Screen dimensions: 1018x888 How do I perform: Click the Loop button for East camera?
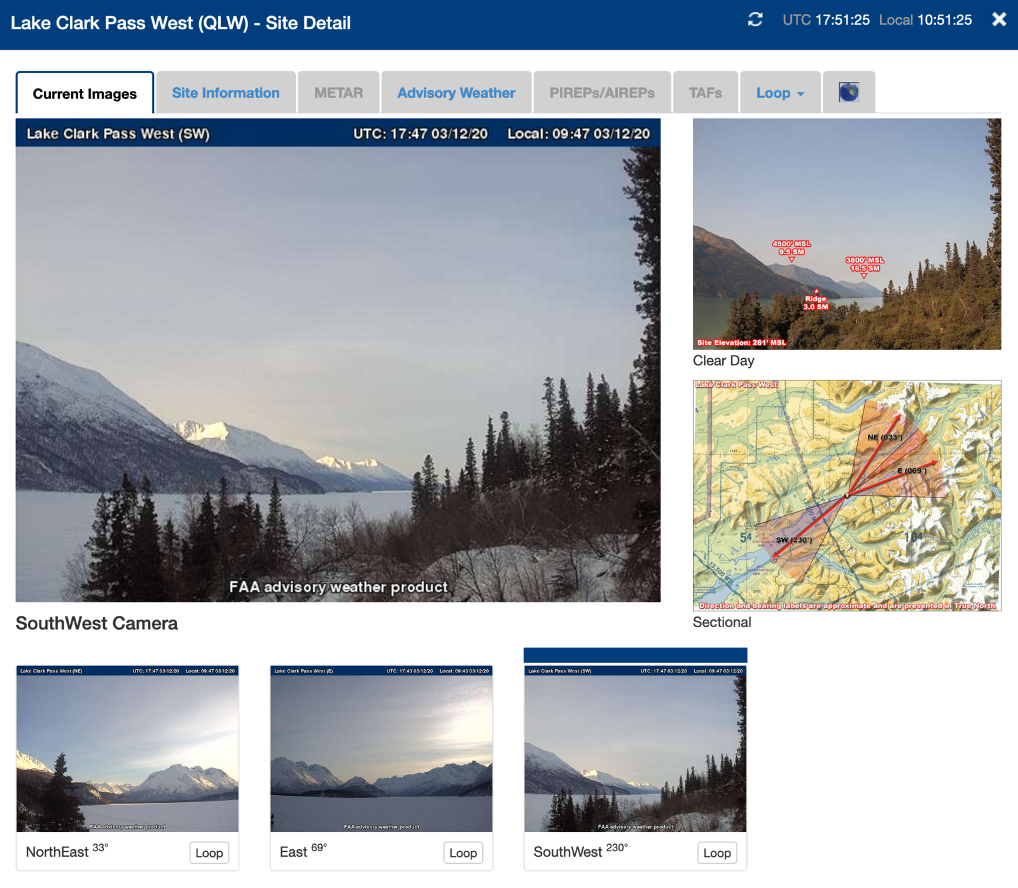tap(463, 853)
